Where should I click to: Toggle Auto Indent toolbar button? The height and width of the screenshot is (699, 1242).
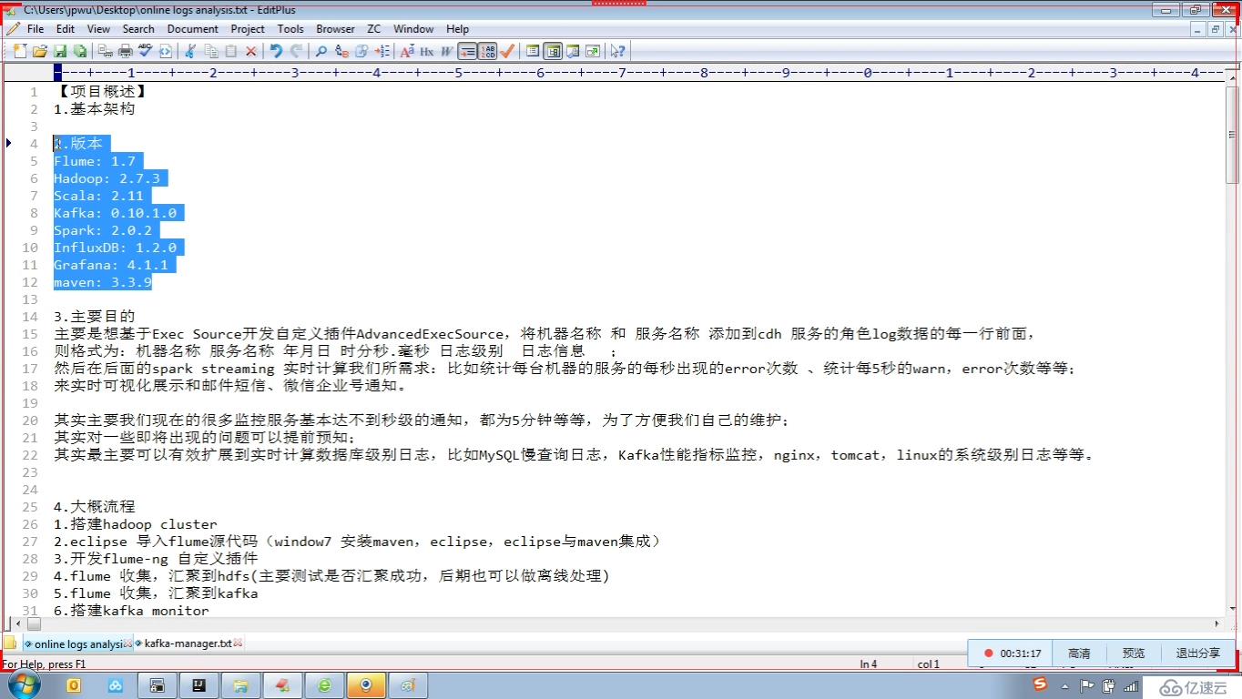click(x=467, y=51)
